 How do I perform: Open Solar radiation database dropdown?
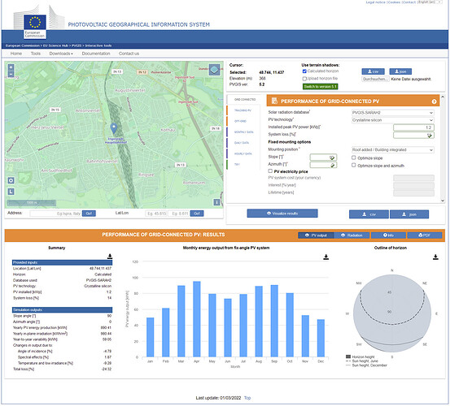coord(393,113)
